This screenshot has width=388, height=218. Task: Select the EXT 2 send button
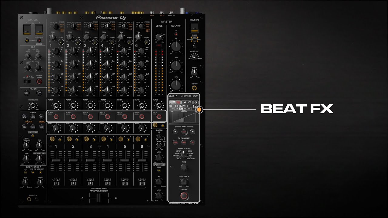tap(42, 127)
